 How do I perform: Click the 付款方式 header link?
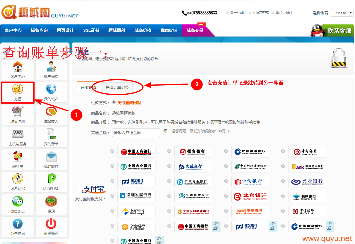[261, 13]
